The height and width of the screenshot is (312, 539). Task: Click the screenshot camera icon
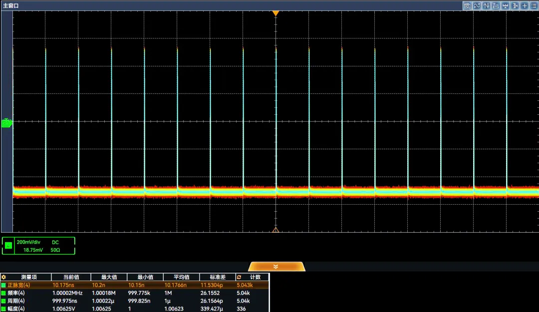[467, 5]
